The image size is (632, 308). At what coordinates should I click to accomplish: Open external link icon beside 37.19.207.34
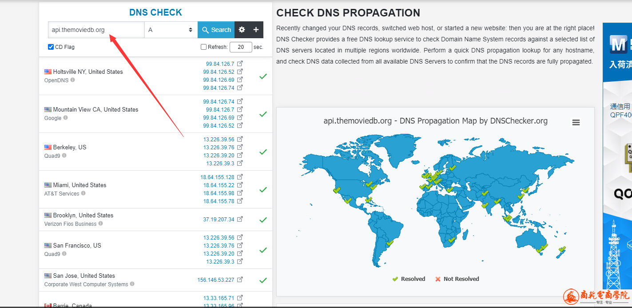click(240, 219)
